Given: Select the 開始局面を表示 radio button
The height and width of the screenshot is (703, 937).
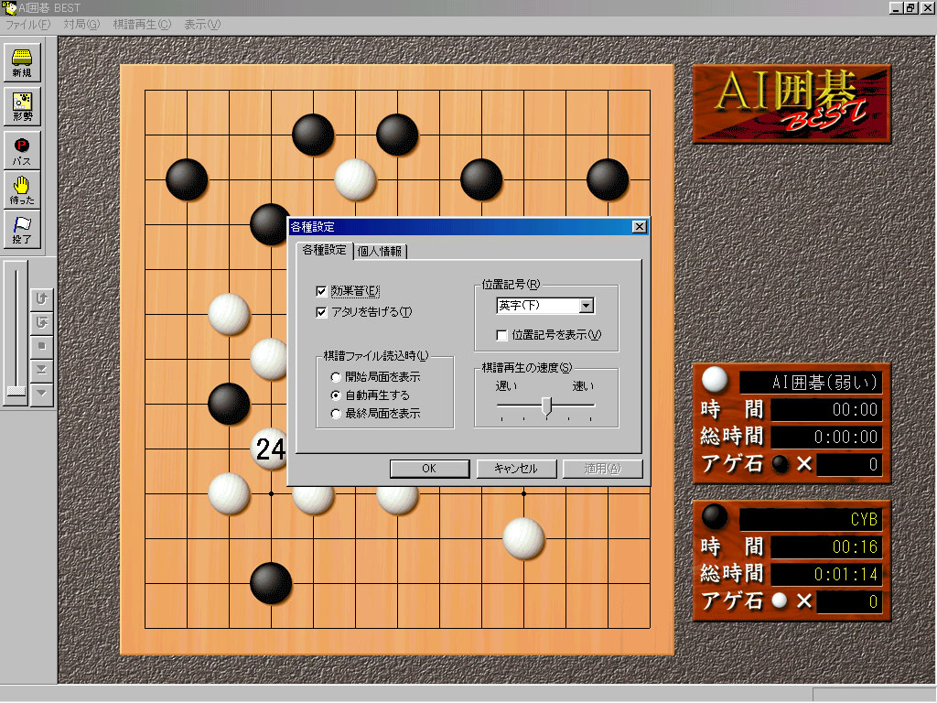Looking at the screenshot, I should click(337, 377).
